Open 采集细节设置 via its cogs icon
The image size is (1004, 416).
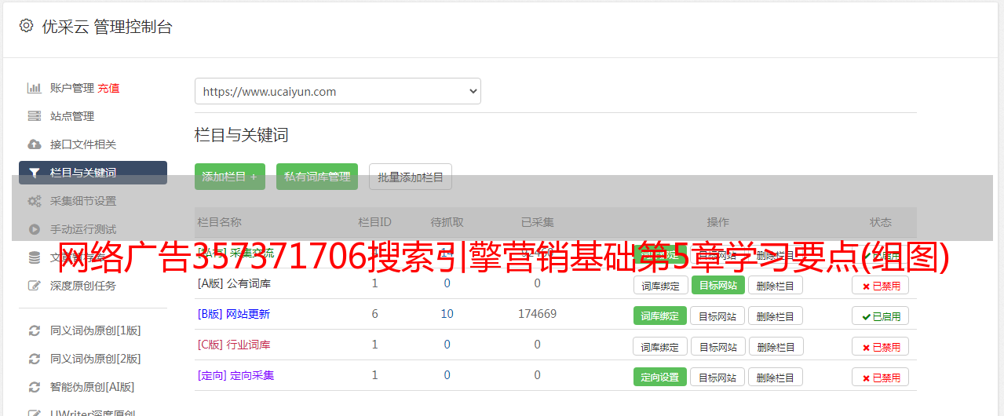34,201
